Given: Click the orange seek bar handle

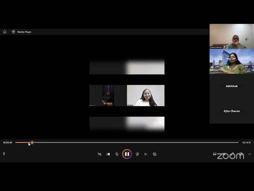Looking at the screenshot, I should [x=32, y=142].
